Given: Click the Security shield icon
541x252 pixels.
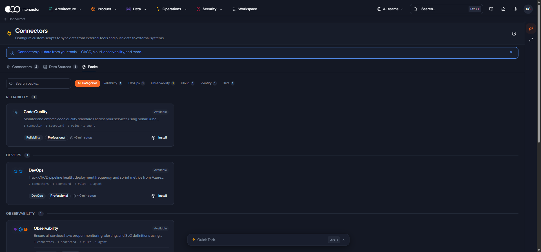Looking at the screenshot, I should point(198,9).
